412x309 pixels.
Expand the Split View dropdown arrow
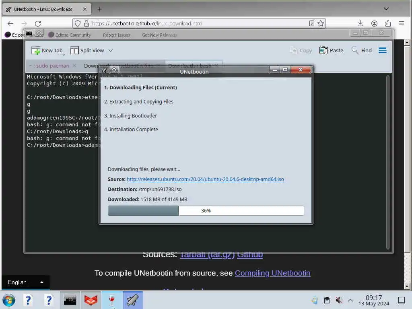tap(111, 50)
